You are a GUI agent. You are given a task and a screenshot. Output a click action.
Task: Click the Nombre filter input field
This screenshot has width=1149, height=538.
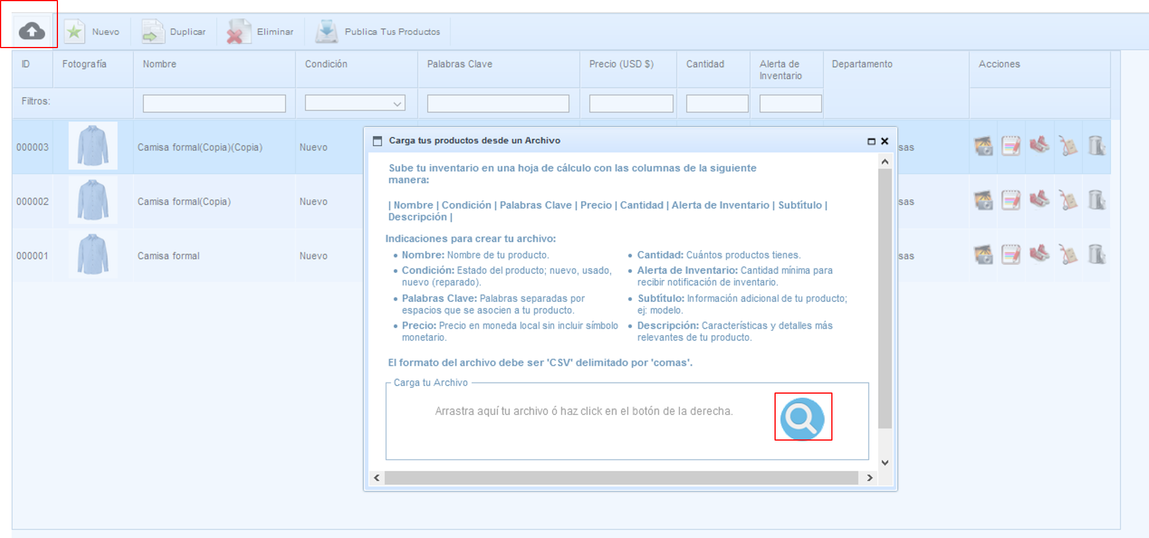pos(214,104)
